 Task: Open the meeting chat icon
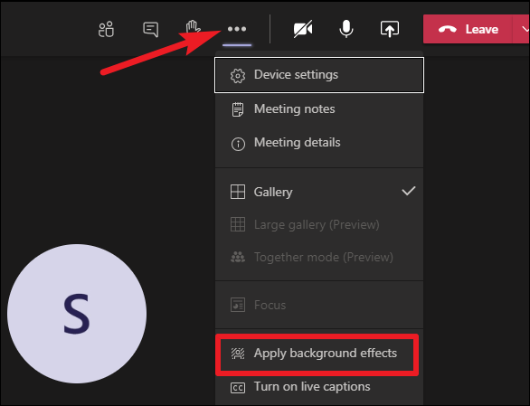pyautogui.click(x=150, y=30)
